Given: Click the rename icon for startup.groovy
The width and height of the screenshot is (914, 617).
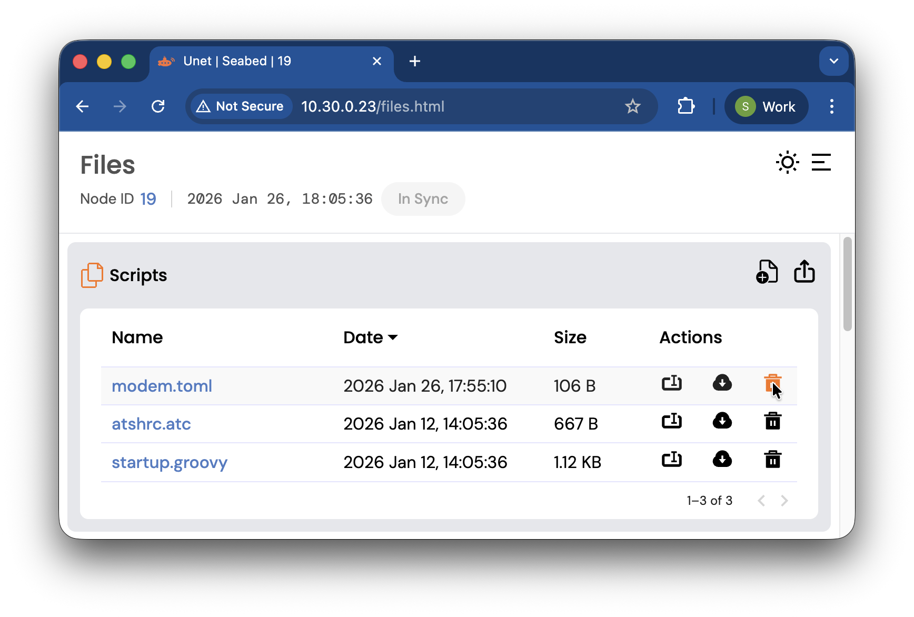Looking at the screenshot, I should pyautogui.click(x=671, y=460).
